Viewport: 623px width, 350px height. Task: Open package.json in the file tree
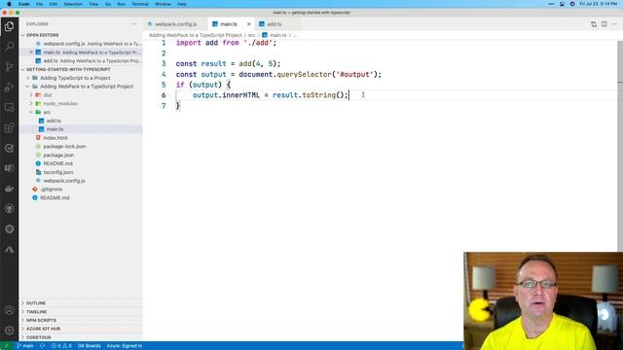(x=58, y=156)
